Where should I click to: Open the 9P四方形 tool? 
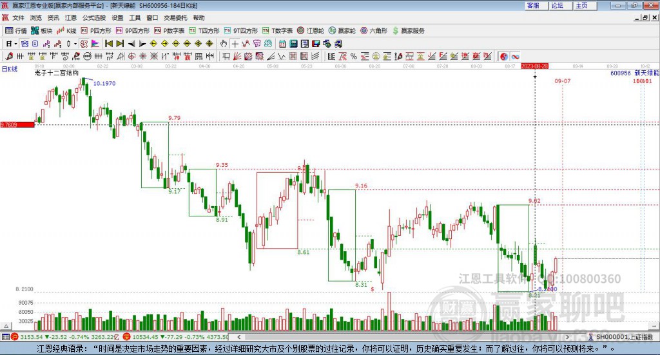(x=133, y=31)
